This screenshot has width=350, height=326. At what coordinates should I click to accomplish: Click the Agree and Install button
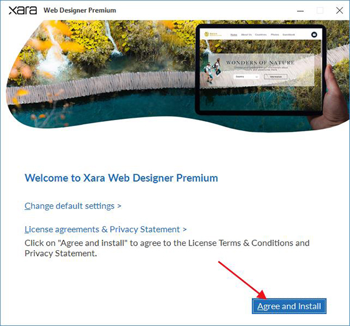pyautogui.click(x=289, y=306)
